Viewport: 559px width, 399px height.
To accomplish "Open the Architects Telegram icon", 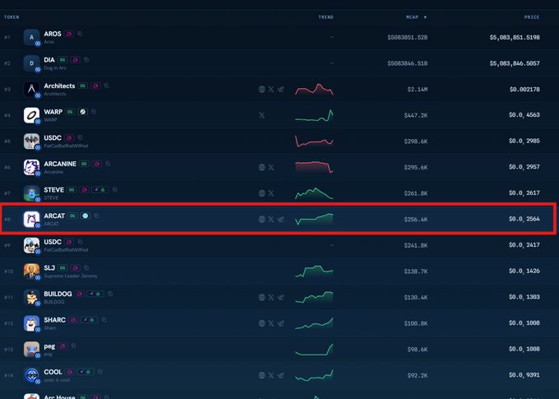I will [x=280, y=89].
